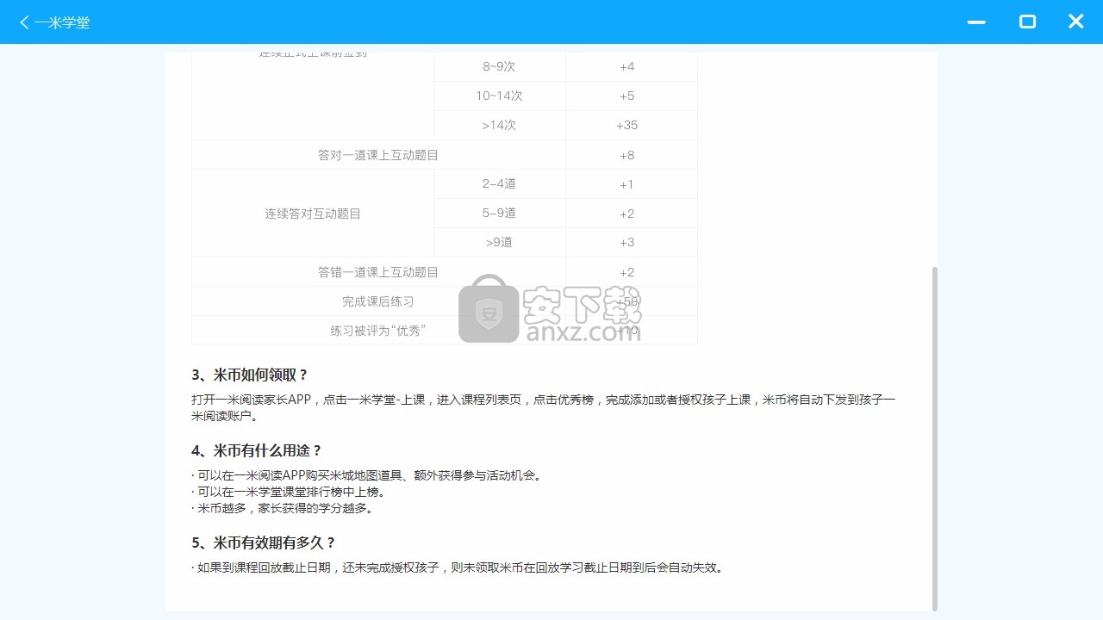The width and height of the screenshot is (1103, 620).
Task: Select the 8~9次 table cell
Action: [500, 66]
